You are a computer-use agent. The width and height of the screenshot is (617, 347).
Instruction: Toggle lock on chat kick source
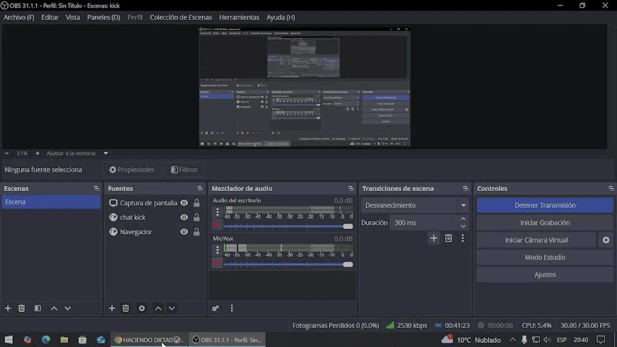(197, 217)
